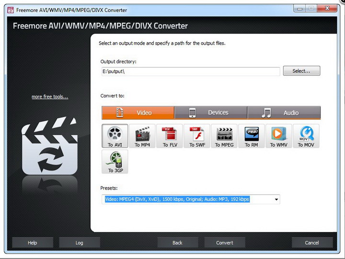Screen dimensions: 345x259
Task: Switch to the Devices tab
Action: point(211,113)
